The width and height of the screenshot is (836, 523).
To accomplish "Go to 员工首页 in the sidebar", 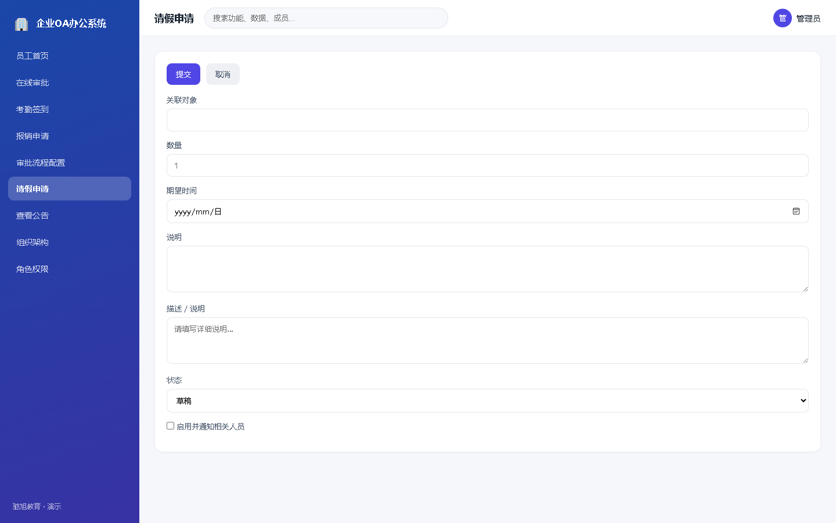I will tap(70, 56).
